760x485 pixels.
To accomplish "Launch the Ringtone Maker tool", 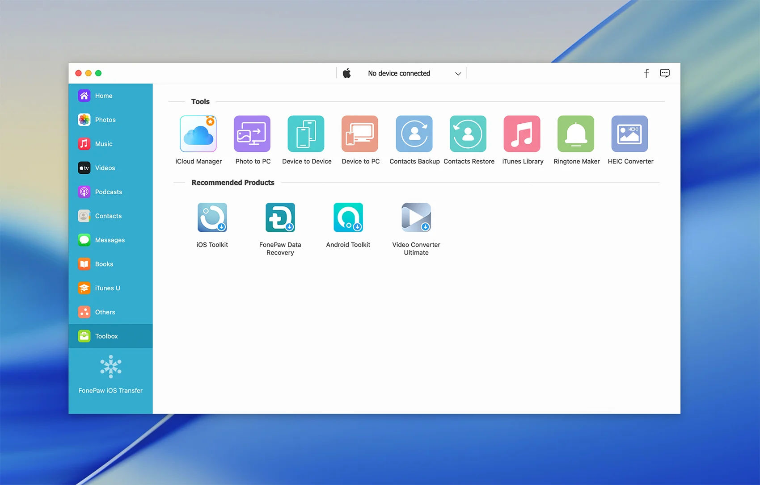I will 576,134.
